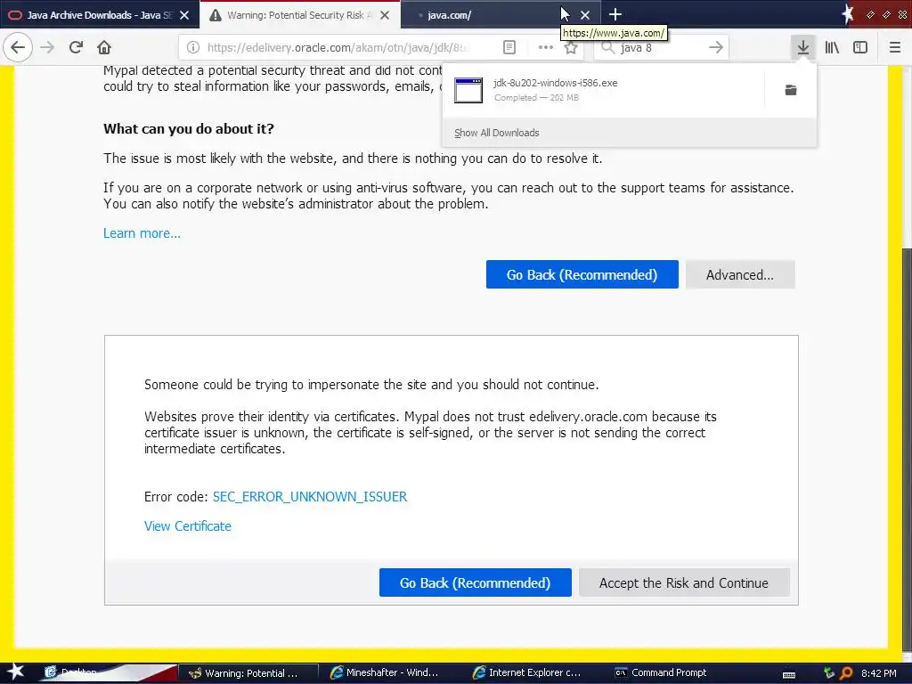
Task: Click the search magnifier icon
Action: (x=607, y=48)
